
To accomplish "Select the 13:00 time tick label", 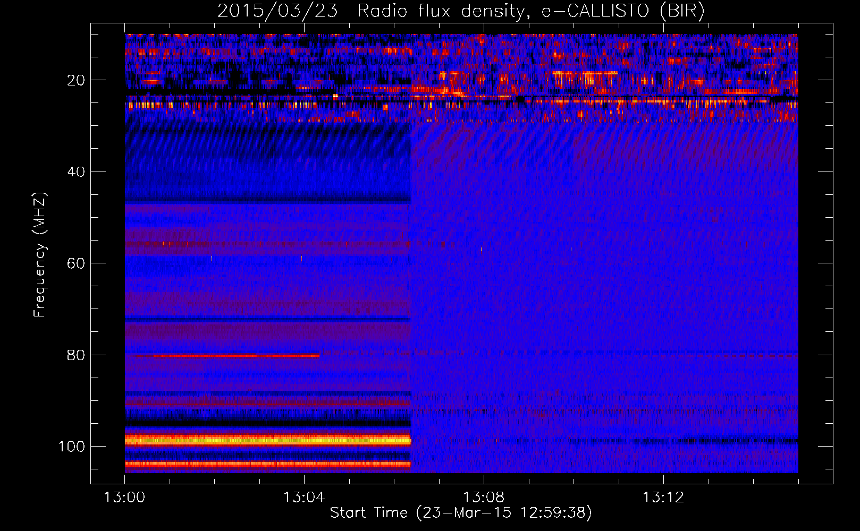I will click(124, 498).
